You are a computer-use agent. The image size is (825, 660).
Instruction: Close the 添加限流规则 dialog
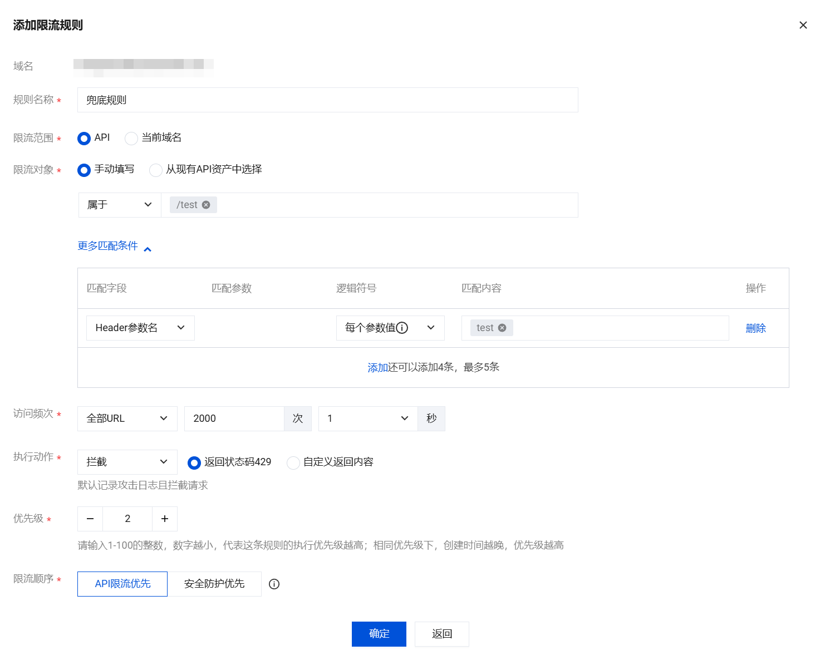click(x=803, y=25)
